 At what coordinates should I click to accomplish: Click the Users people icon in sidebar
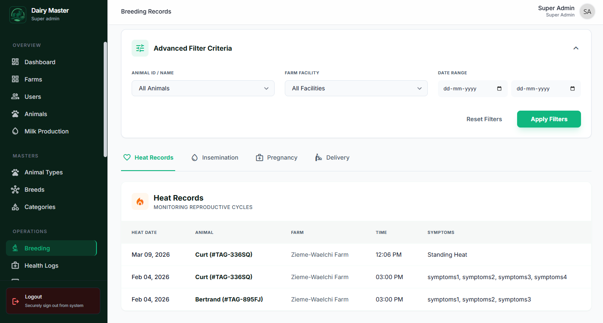(15, 97)
